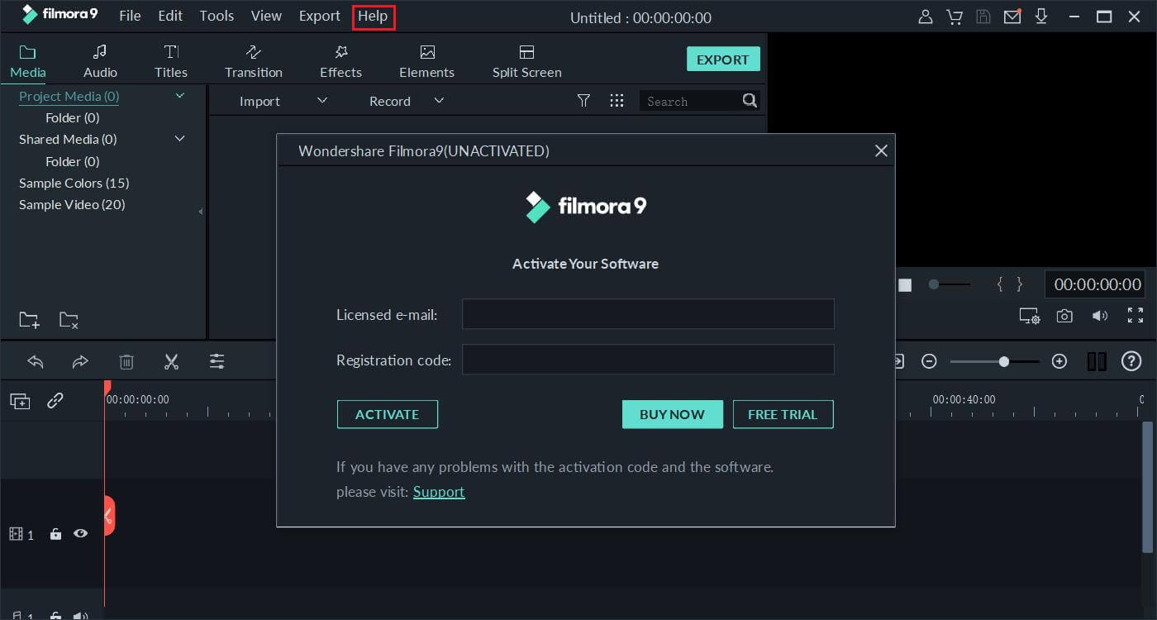
Task: Click the Registration code input field
Action: [x=648, y=360]
